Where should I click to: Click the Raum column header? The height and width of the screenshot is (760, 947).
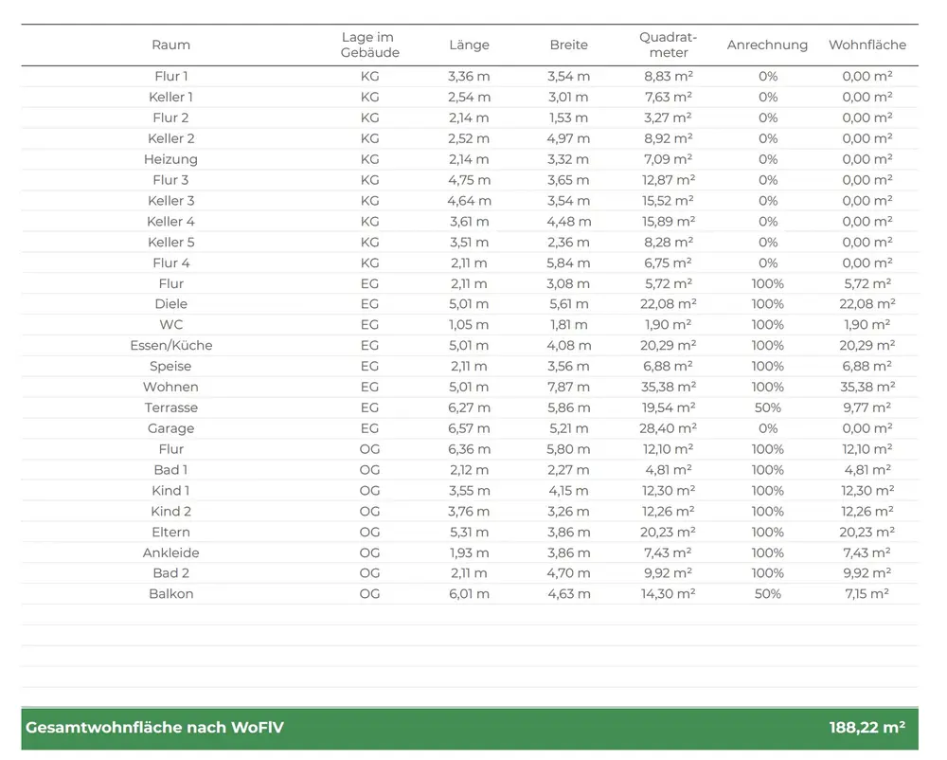[170, 45]
